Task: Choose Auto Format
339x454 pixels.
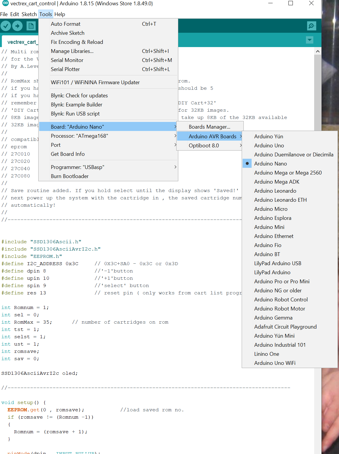Action: click(x=108, y=24)
